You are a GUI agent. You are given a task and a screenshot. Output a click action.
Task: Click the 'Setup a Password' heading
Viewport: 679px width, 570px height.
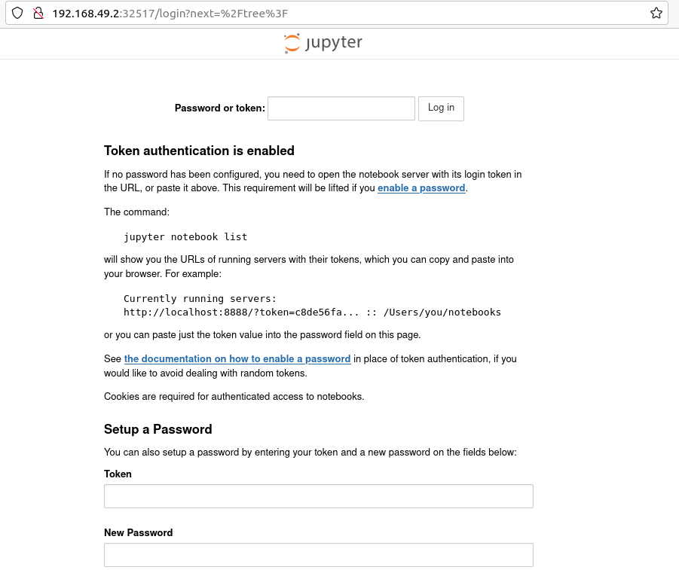(x=158, y=429)
